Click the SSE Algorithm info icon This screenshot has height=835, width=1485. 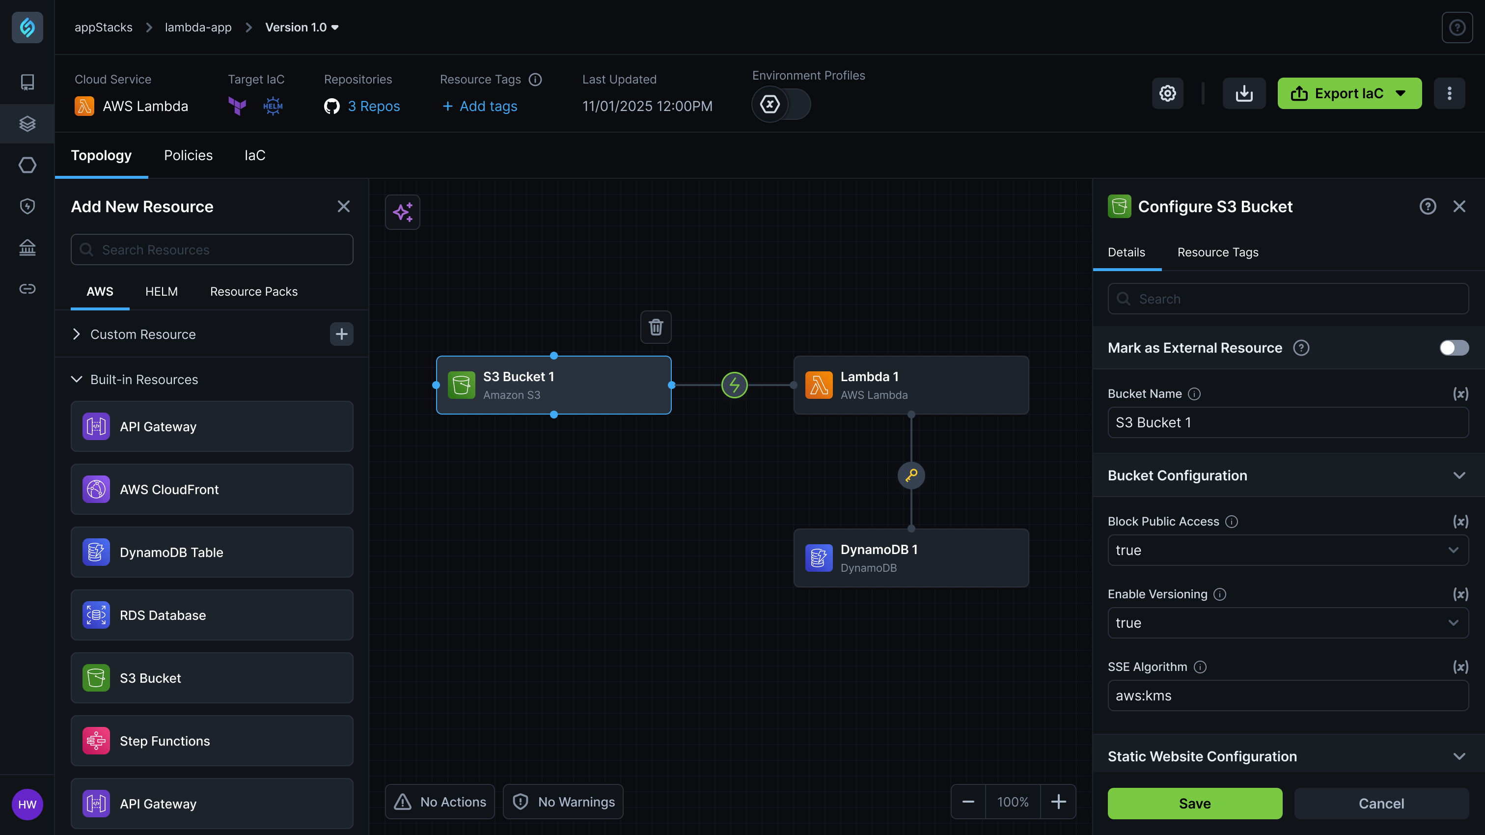tap(1200, 667)
